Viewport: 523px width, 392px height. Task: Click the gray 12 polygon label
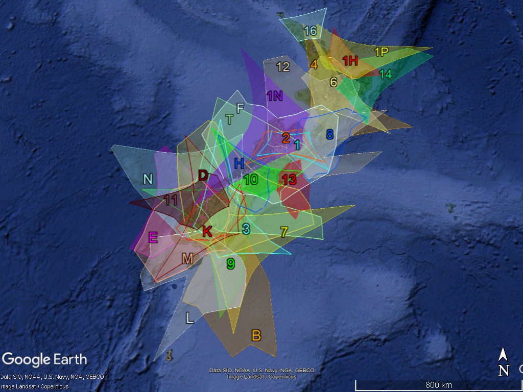282,66
